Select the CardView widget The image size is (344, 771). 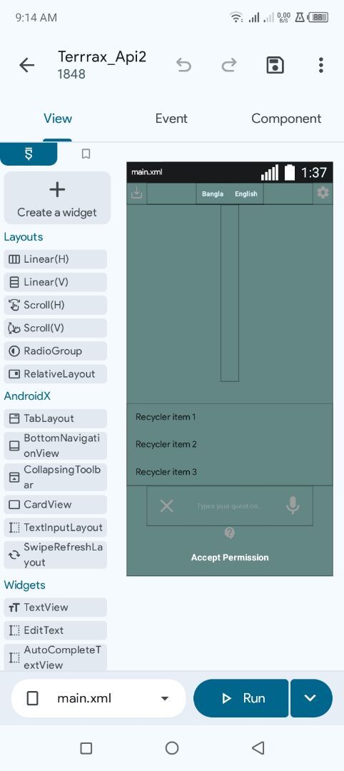[55, 505]
